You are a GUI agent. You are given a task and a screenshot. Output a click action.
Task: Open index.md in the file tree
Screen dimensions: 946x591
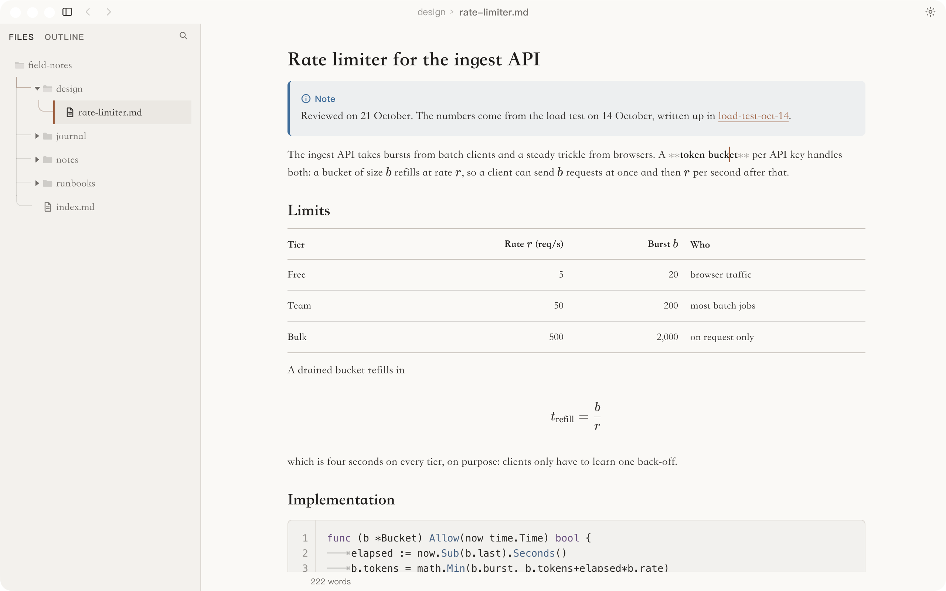75,207
